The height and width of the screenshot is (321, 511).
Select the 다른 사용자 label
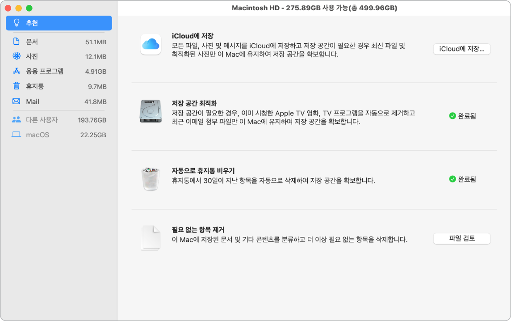(42, 120)
